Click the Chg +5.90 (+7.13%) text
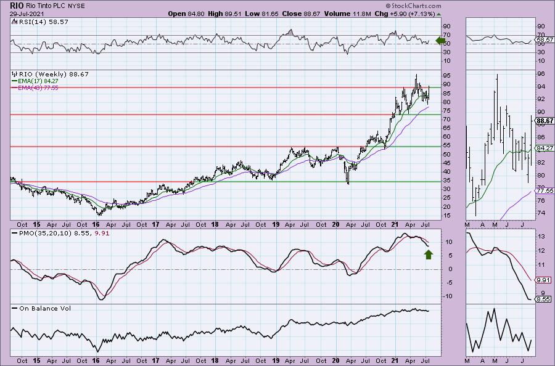 point(405,14)
